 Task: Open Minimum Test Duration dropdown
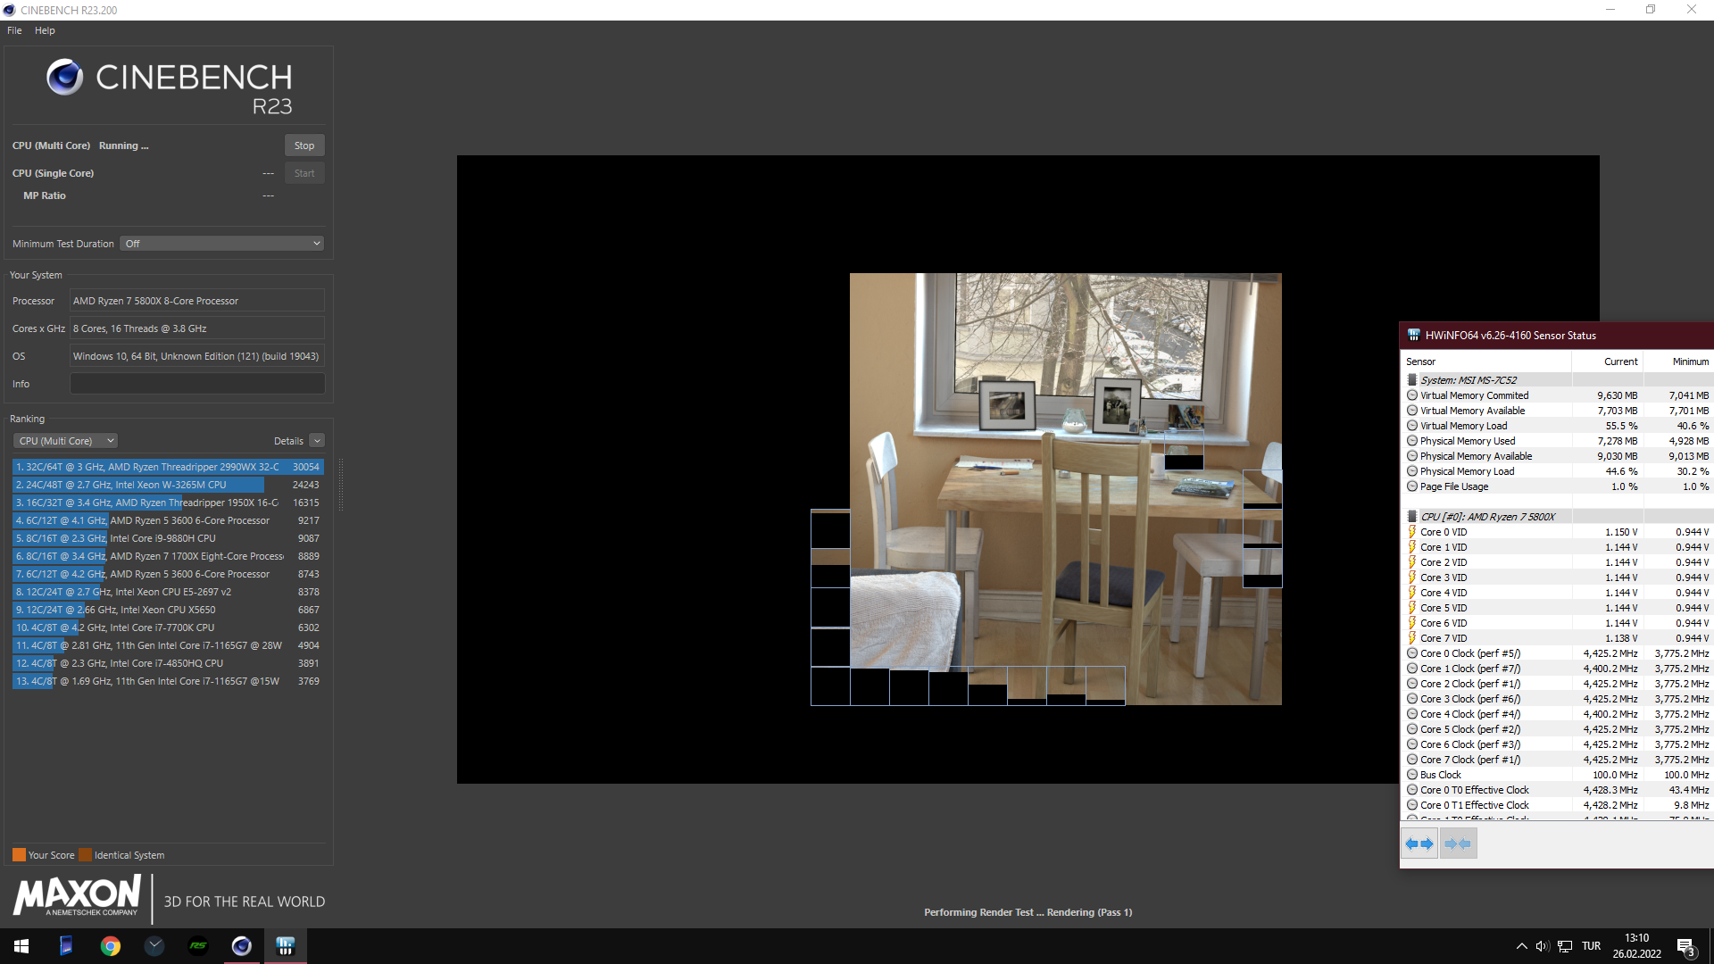pos(221,244)
